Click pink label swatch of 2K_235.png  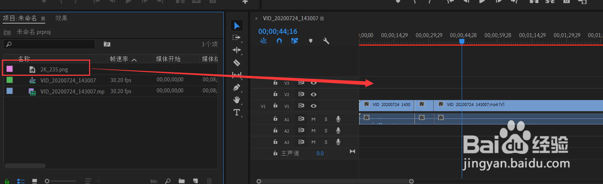pos(10,69)
